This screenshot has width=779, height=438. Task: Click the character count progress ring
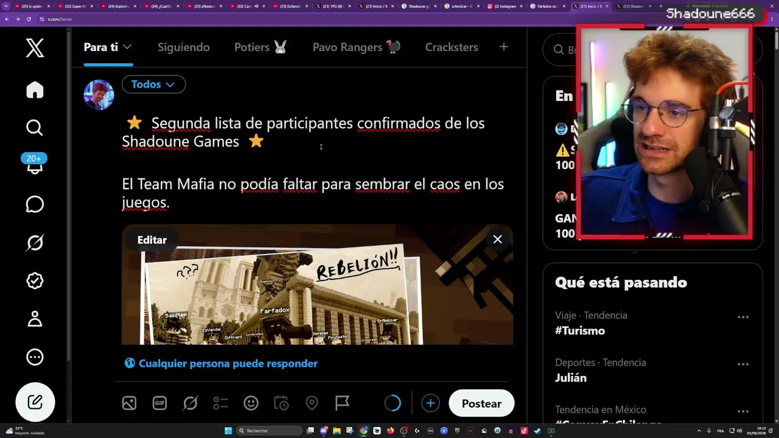coord(393,403)
